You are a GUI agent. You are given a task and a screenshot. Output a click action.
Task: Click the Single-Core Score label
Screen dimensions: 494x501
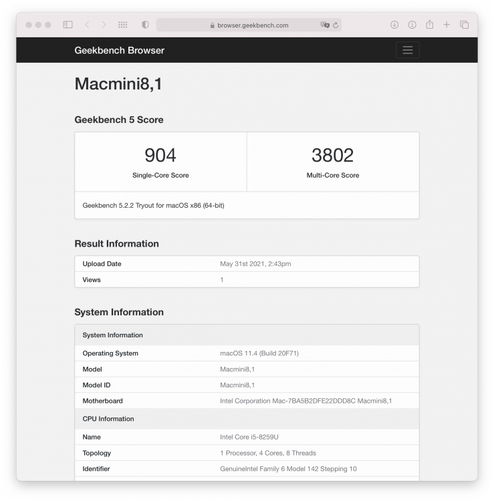[x=160, y=175]
